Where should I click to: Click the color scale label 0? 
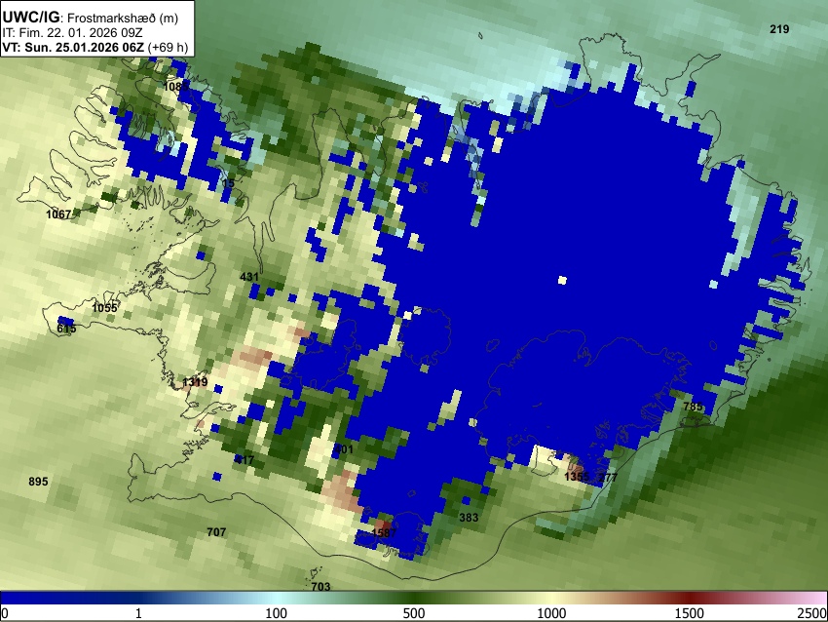pyautogui.click(x=5, y=613)
